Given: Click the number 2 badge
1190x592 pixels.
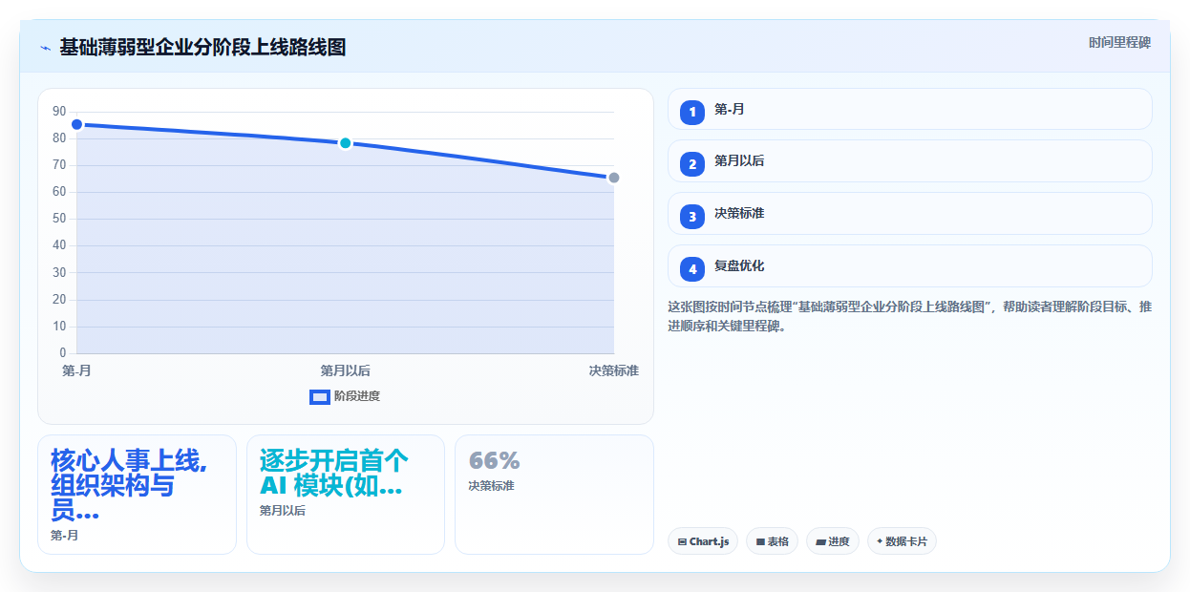Looking at the screenshot, I should click(x=692, y=164).
